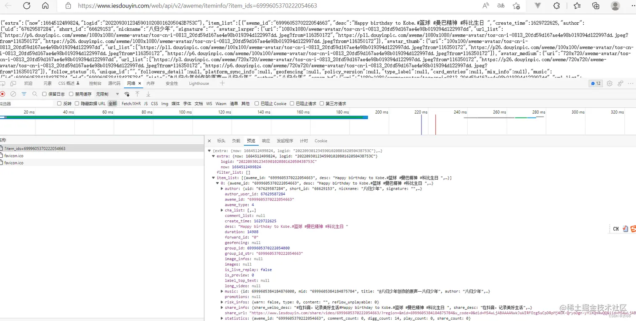636x321 pixels.
Task: Open network conditions wifi icon
Action: 127,94
